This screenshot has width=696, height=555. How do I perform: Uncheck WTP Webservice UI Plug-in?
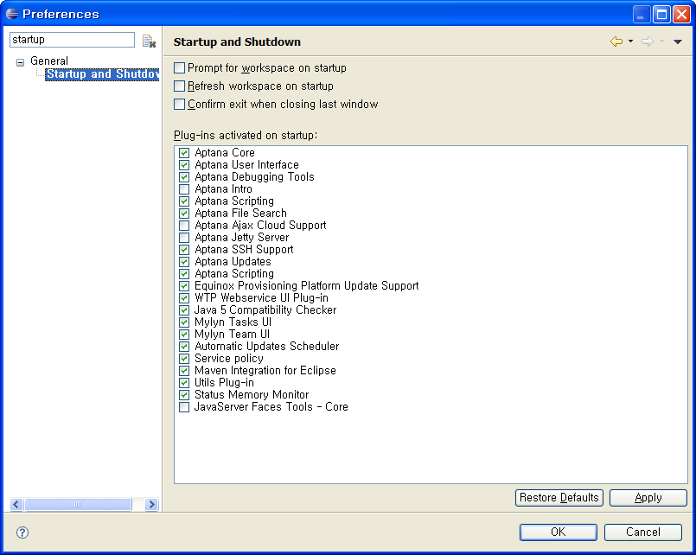coord(184,298)
